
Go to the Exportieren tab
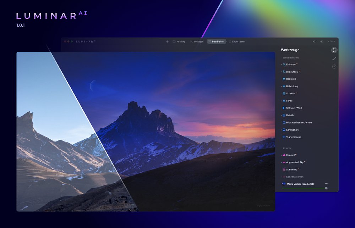[237, 41]
